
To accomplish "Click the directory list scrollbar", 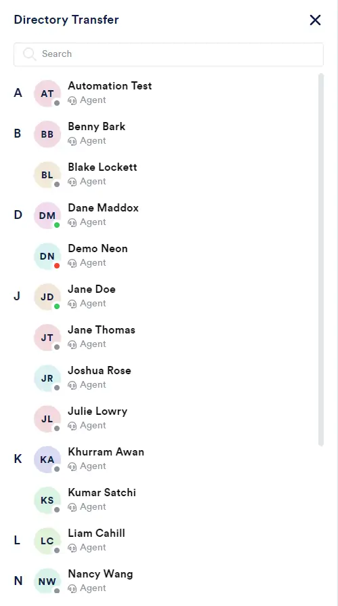I will point(320,260).
